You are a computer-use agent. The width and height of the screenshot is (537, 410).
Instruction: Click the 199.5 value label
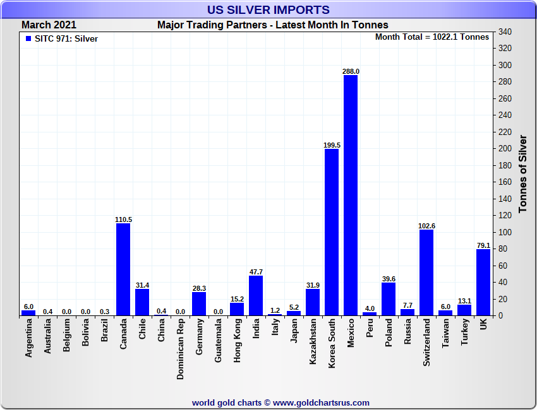click(332, 145)
